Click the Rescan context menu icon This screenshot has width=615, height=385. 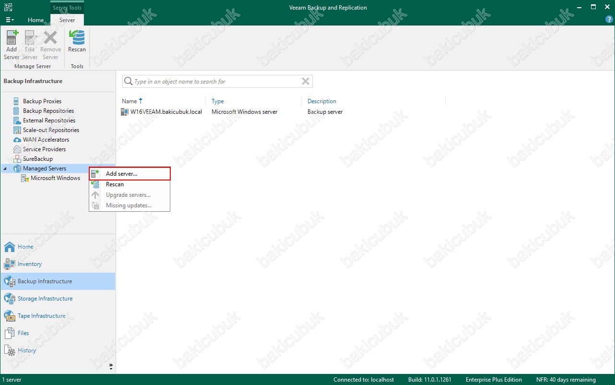click(x=95, y=184)
